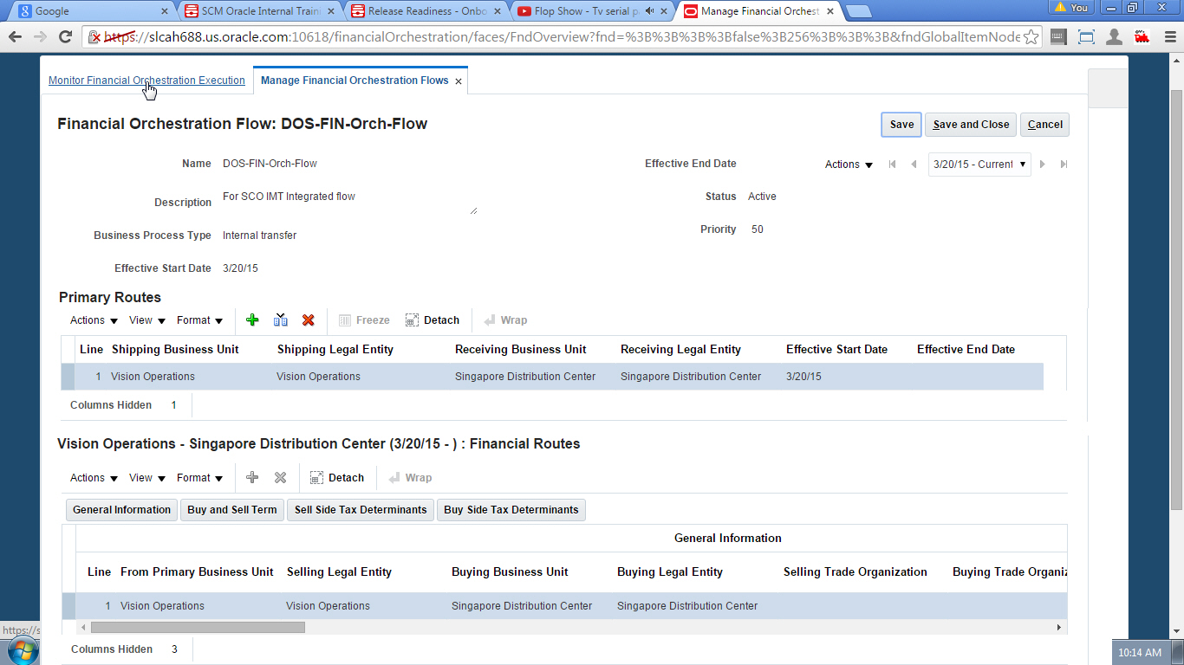Click the right arrow of the Financial Routes scrollbar
The image size is (1184, 665).
[1059, 627]
